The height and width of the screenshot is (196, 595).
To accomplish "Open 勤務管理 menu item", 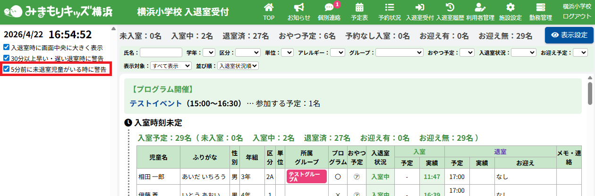I will (x=541, y=11).
